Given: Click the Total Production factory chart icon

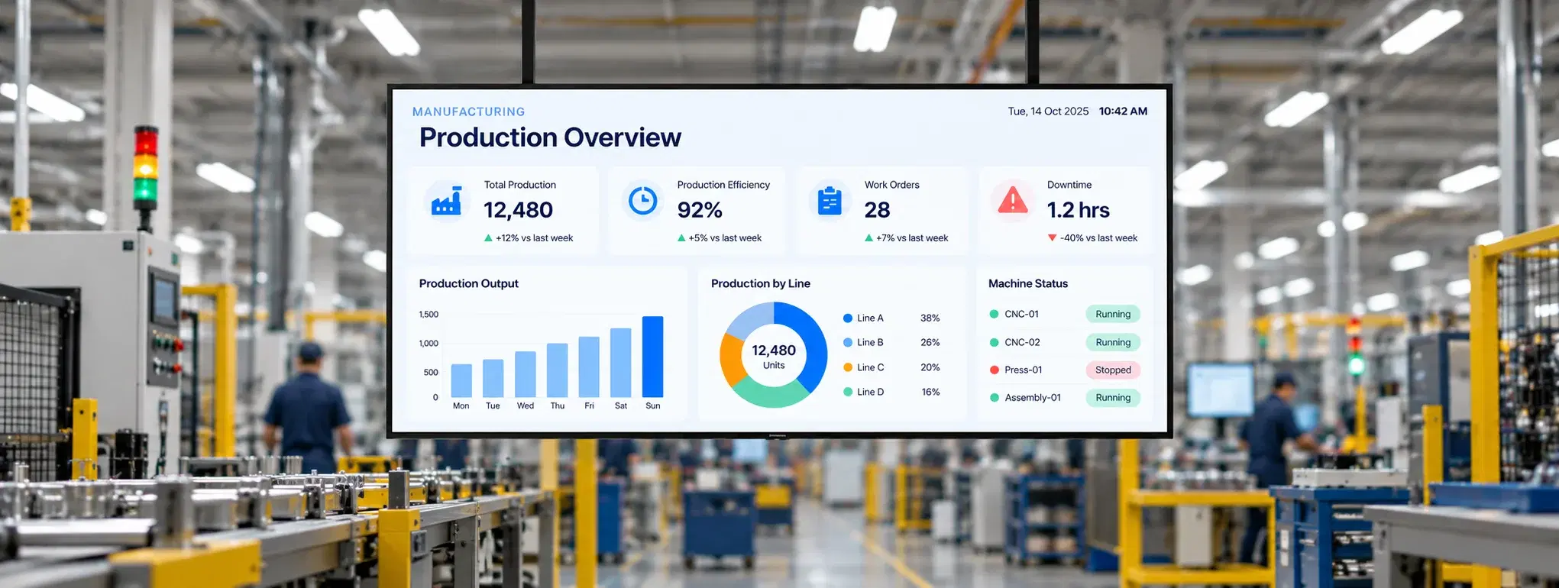Looking at the screenshot, I should point(447,201).
